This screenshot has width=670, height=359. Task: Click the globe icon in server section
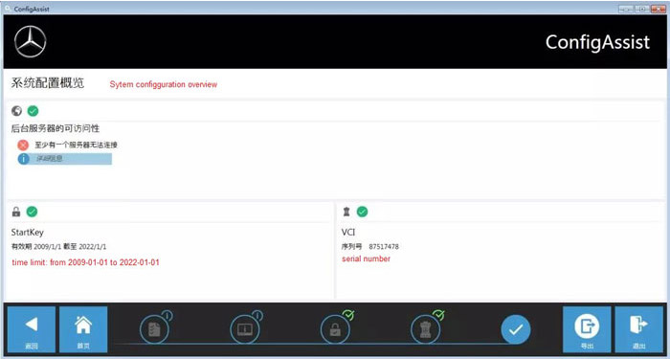(x=16, y=111)
